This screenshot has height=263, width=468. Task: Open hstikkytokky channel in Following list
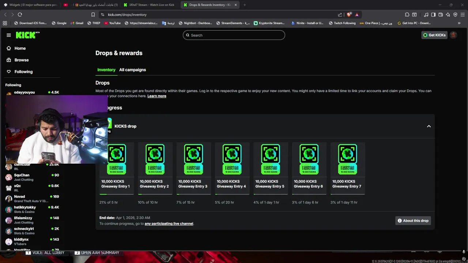(32, 209)
